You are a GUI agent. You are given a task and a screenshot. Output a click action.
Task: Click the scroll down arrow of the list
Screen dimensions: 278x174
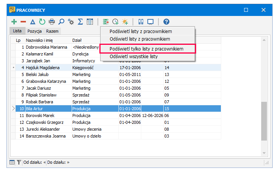264,153
